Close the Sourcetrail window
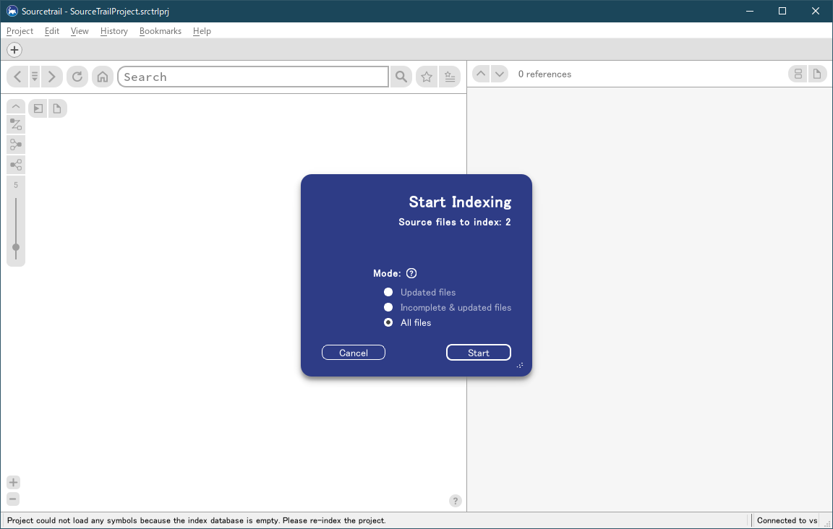This screenshot has height=529, width=833. coord(816,11)
